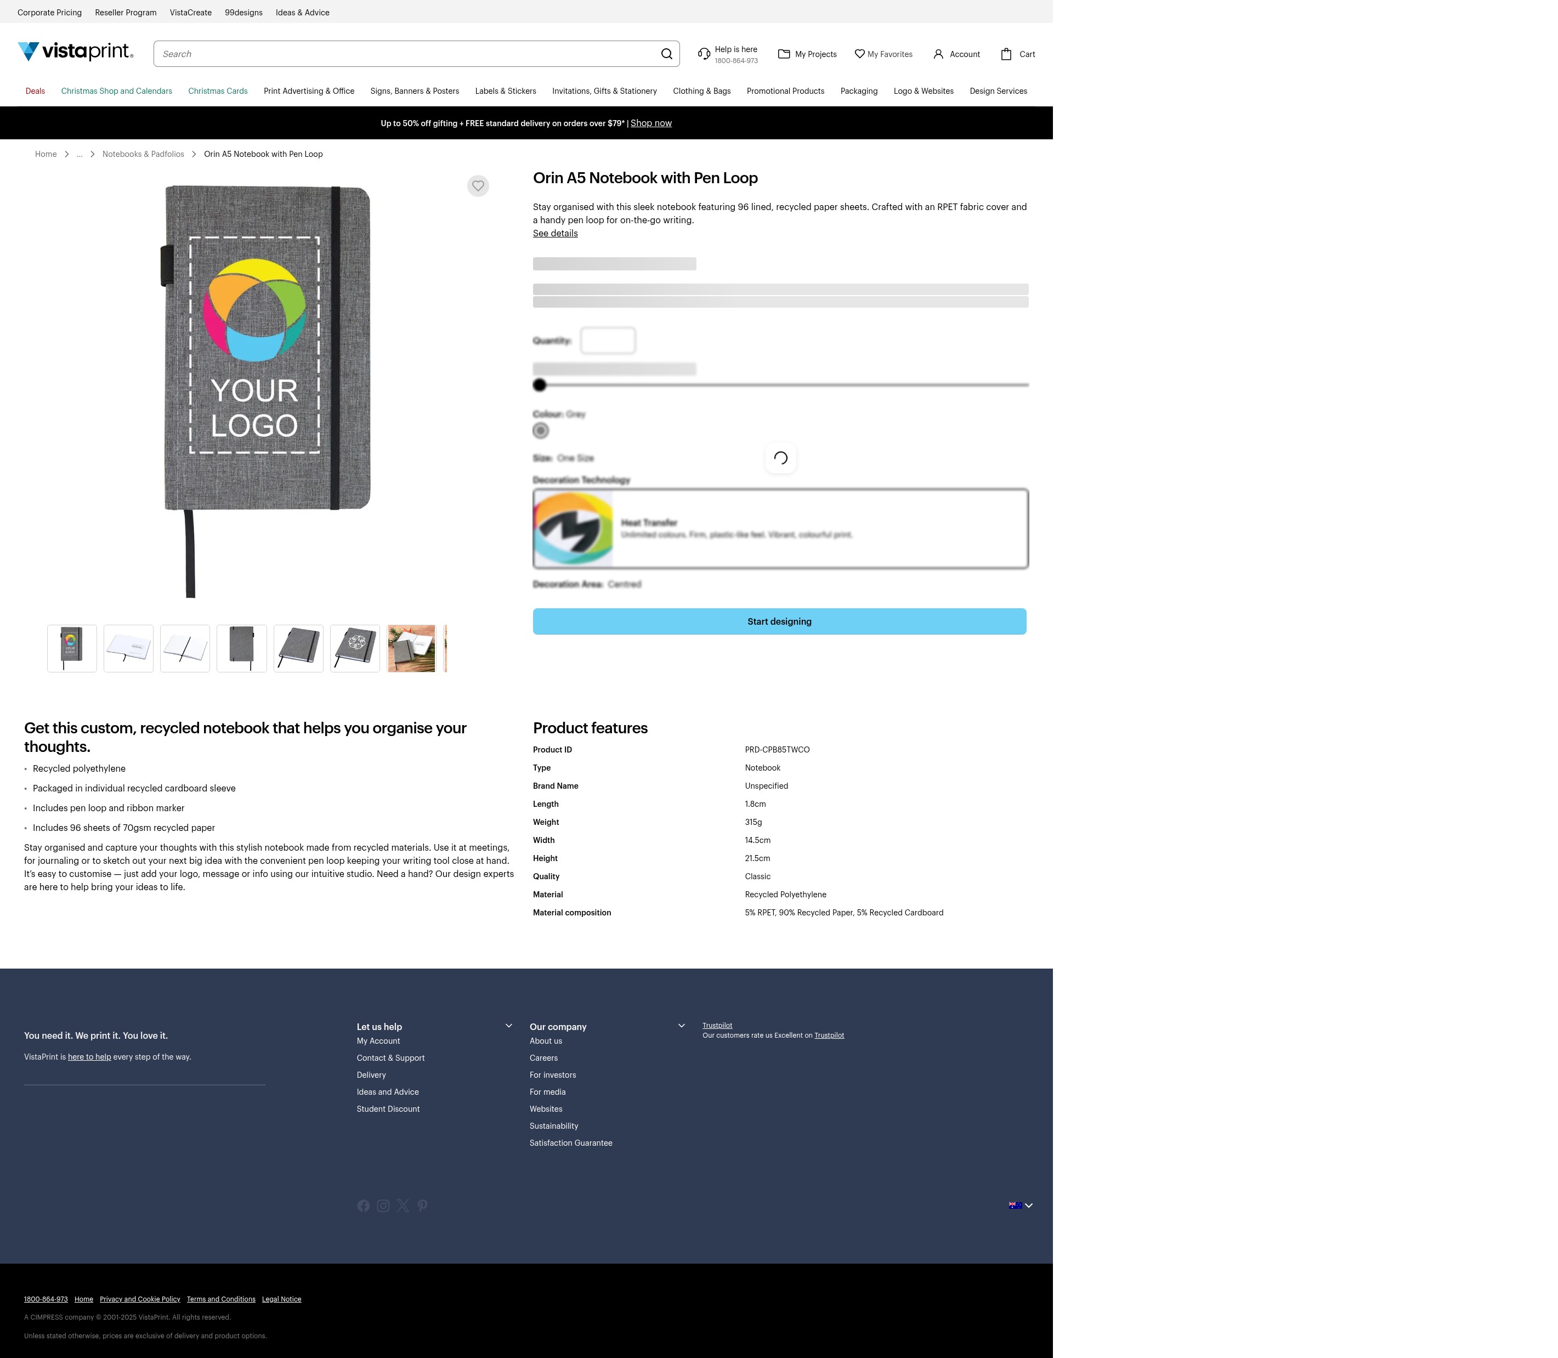Open the Logo & Websites menu

pos(924,91)
